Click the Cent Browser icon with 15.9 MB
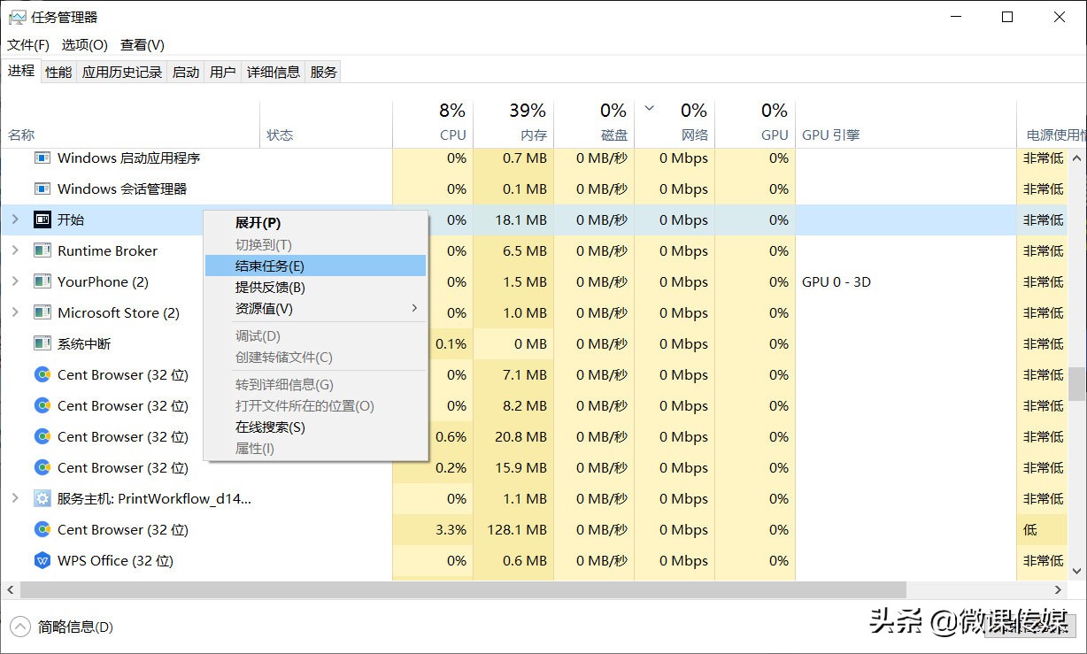Viewport: 1087px width, 654px height. coord(42,468)
